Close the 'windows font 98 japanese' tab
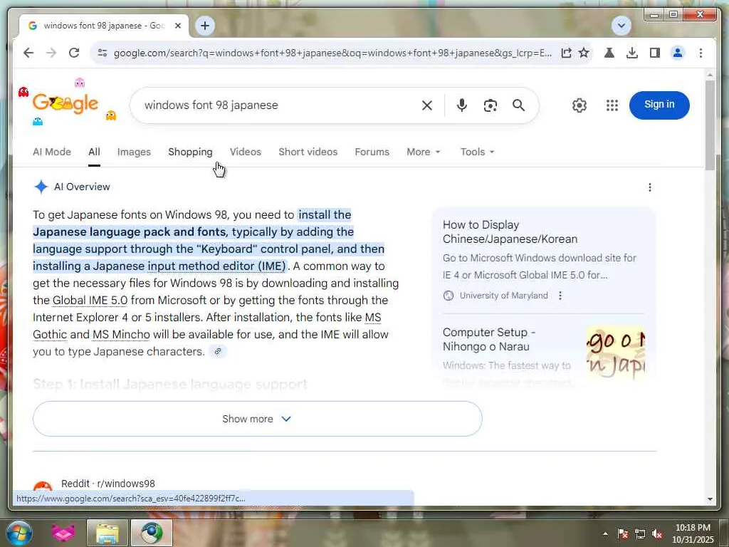This screenshot has height=547, width=729. [177, 26]
